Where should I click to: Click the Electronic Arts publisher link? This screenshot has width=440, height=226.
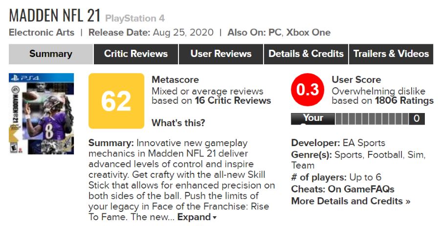click(x=42, y=33)
